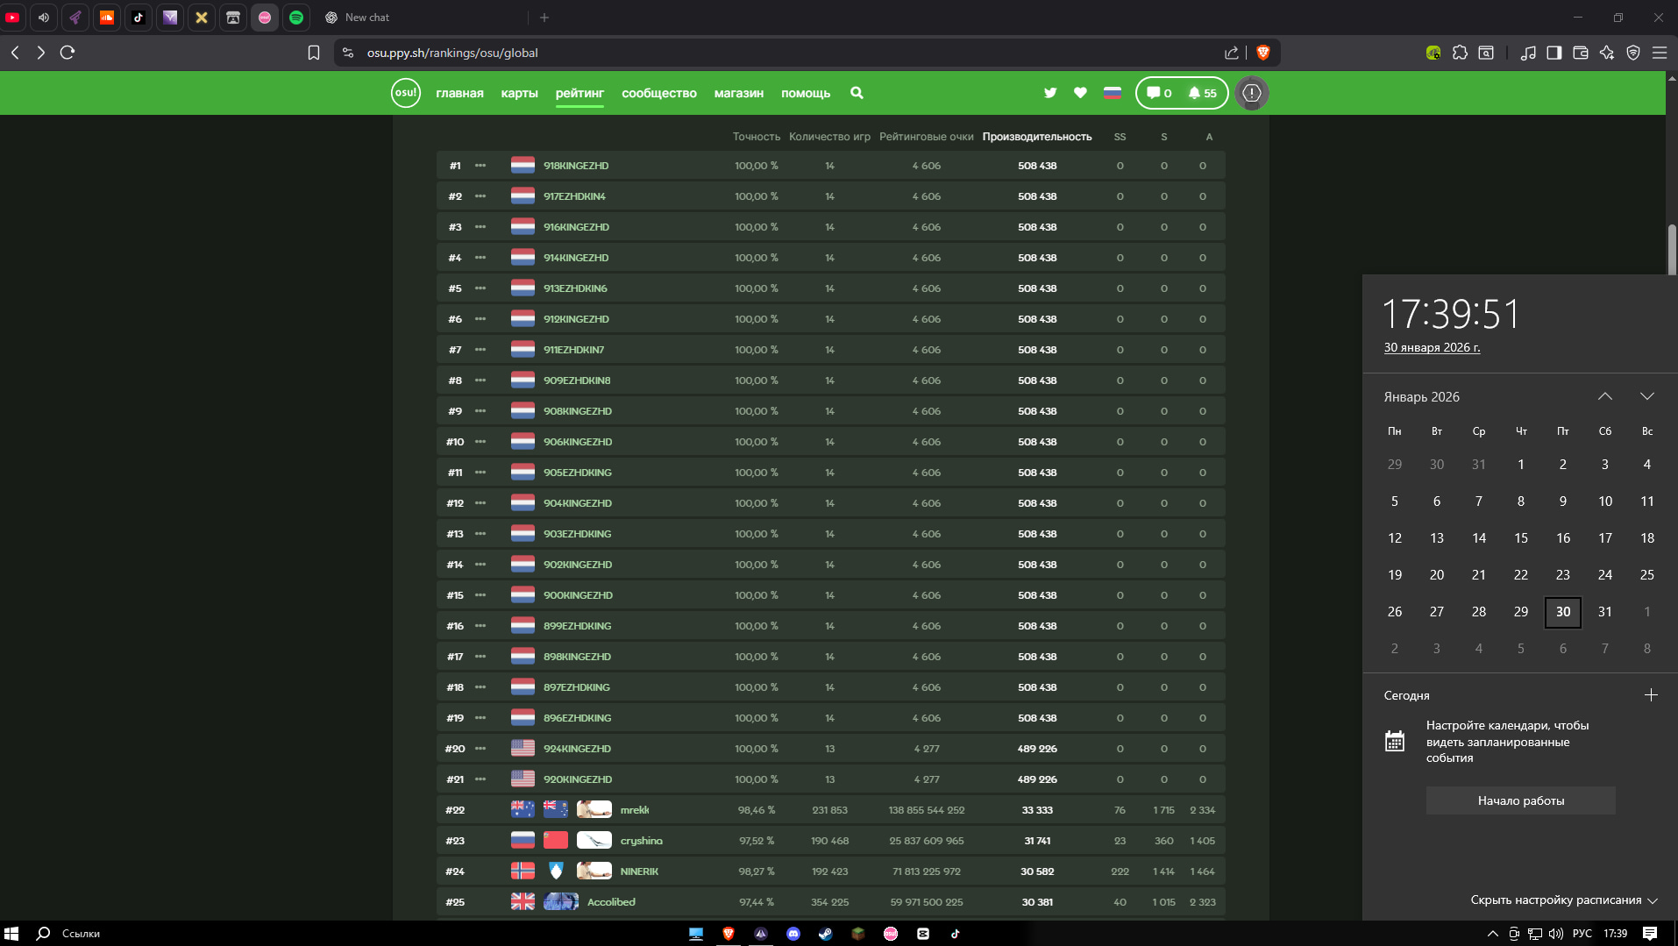Bookmark this page with the bookmark icon
The image size is (1678, 946).
314,53
